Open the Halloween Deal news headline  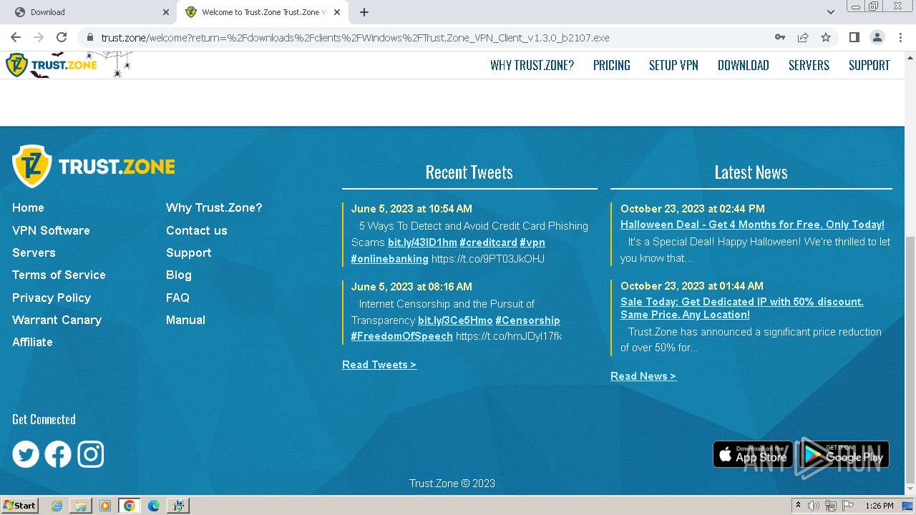(x=752, y=225)
